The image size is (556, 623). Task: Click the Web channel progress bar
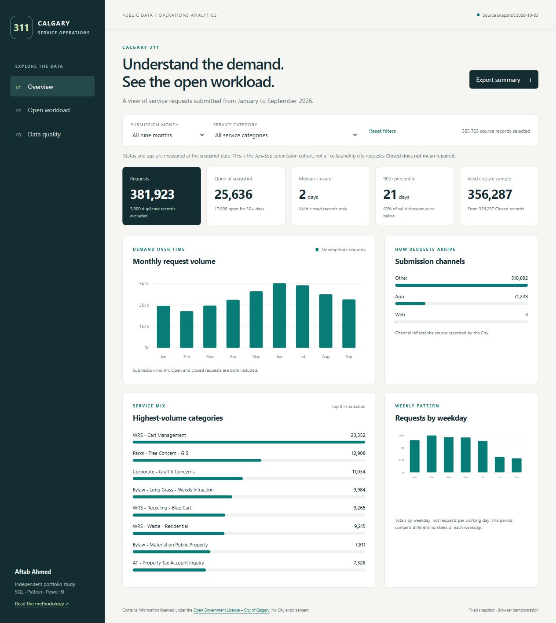point(461,322)
